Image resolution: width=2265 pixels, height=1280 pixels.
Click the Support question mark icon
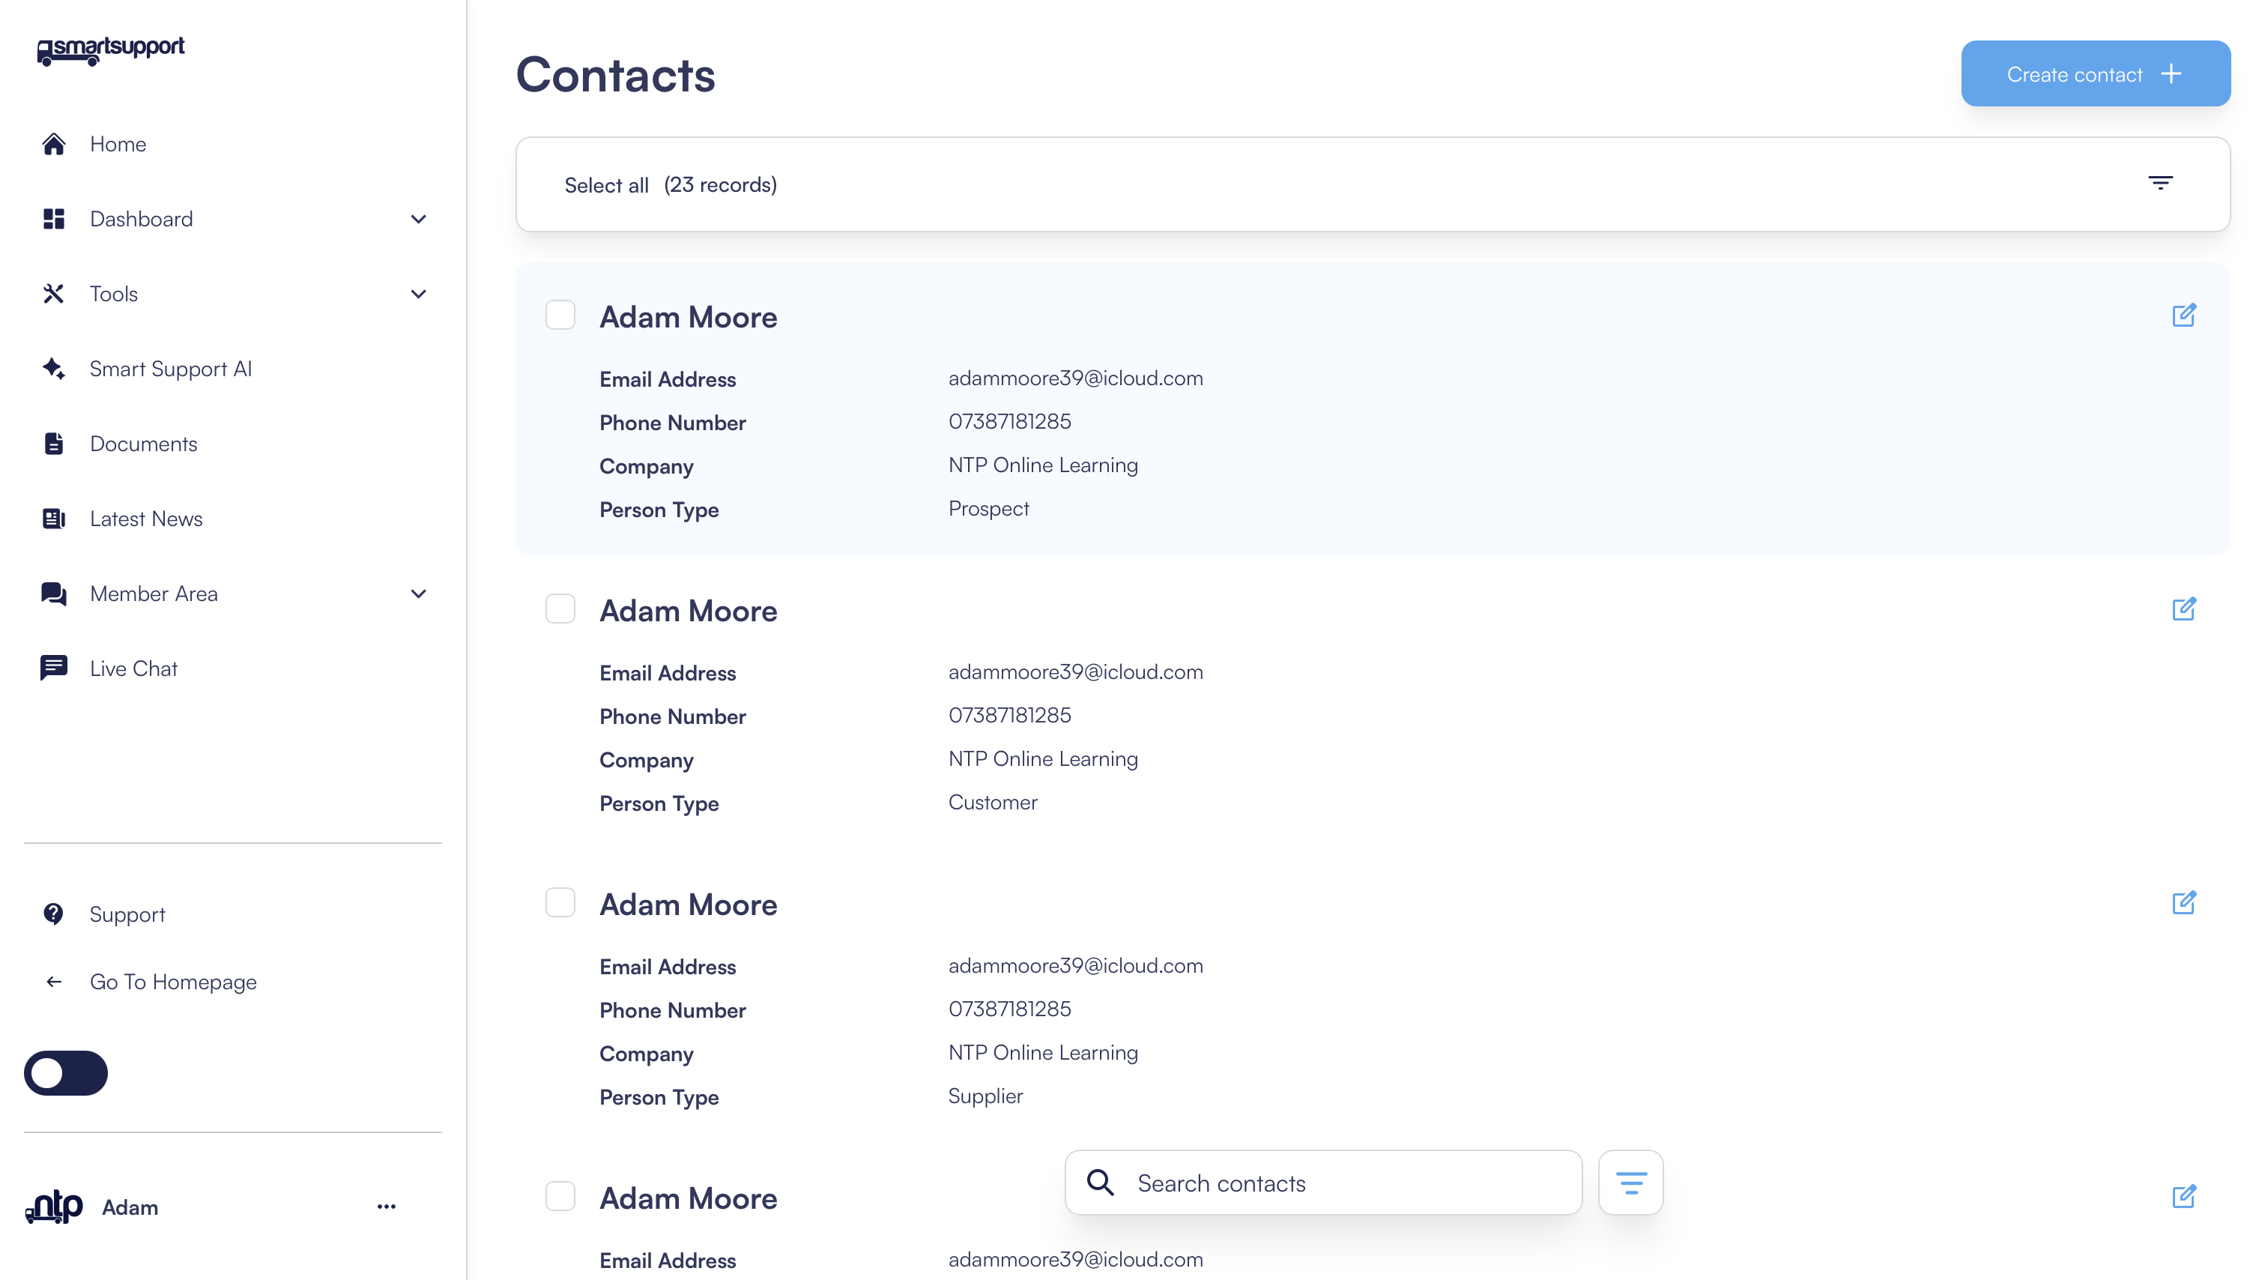(x=54, y=914)
